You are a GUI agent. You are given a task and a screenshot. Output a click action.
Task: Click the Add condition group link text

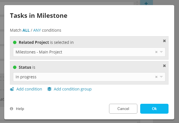[x=73, y=89]
